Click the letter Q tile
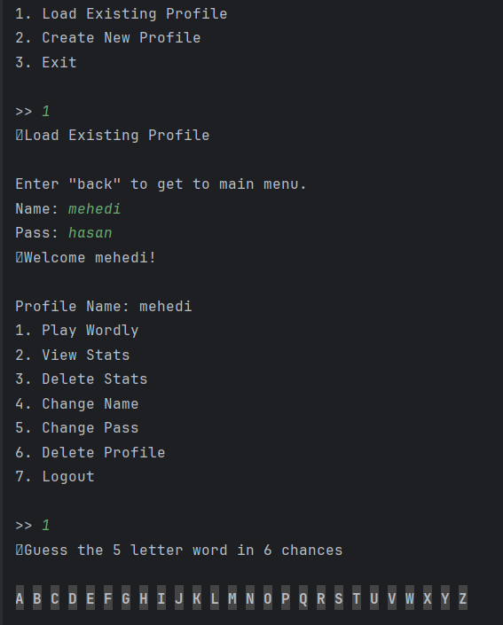 click(303, 598)
